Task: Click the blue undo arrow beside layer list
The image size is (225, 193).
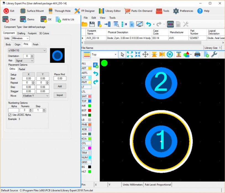Action: (96, 74)
